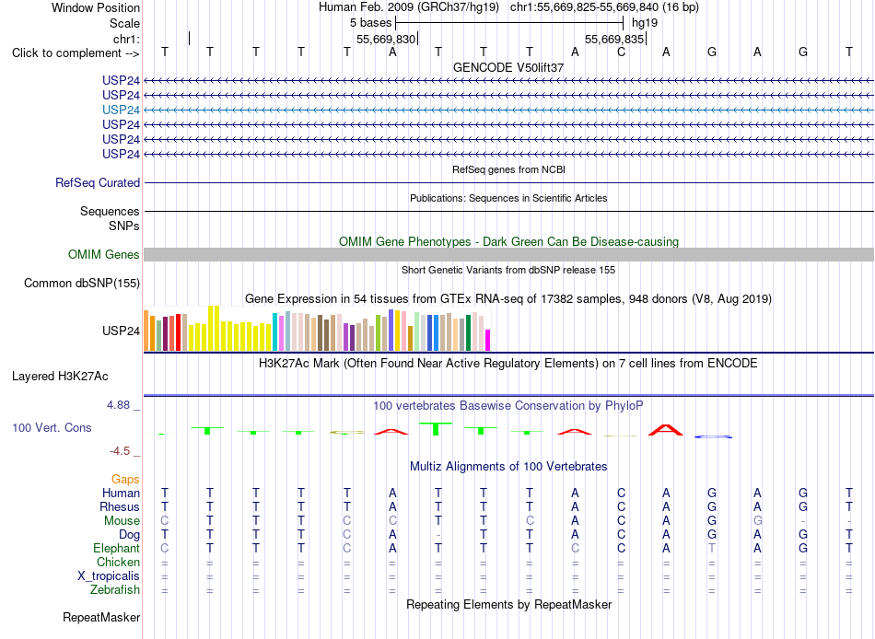Click position label 55,669,835

[x=614, y=39]
